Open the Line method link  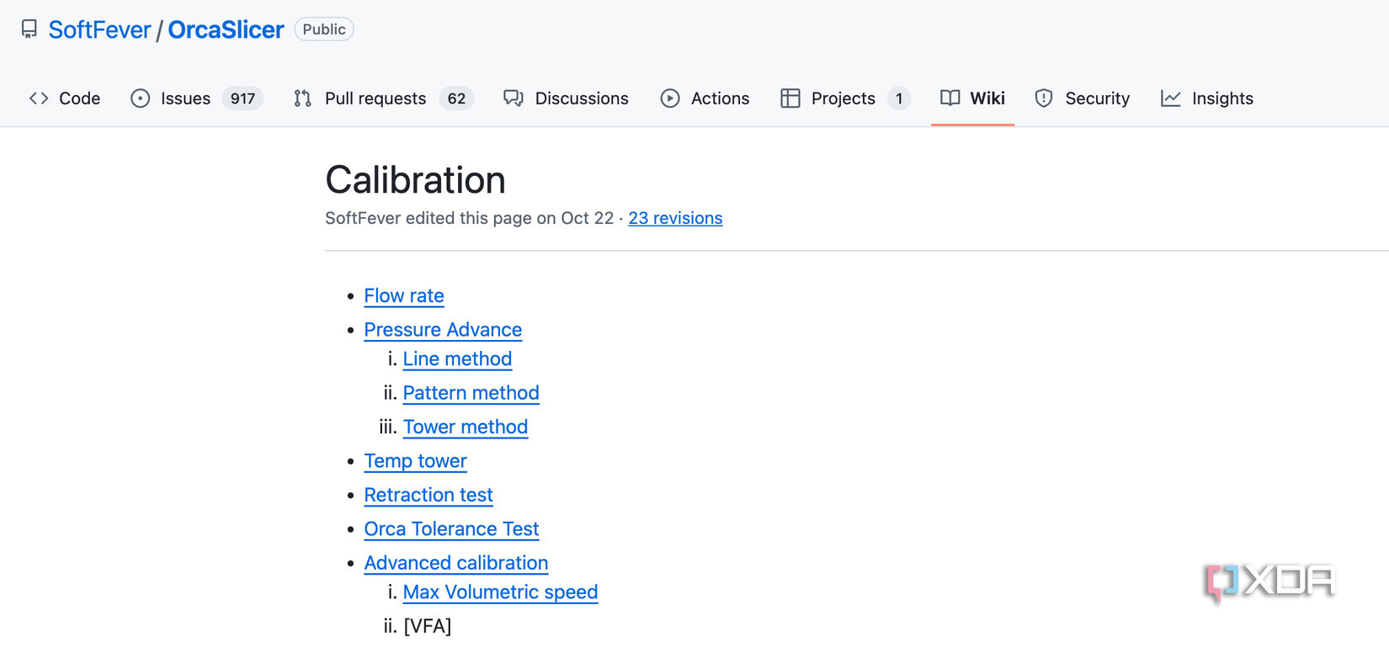coord(457,359)
